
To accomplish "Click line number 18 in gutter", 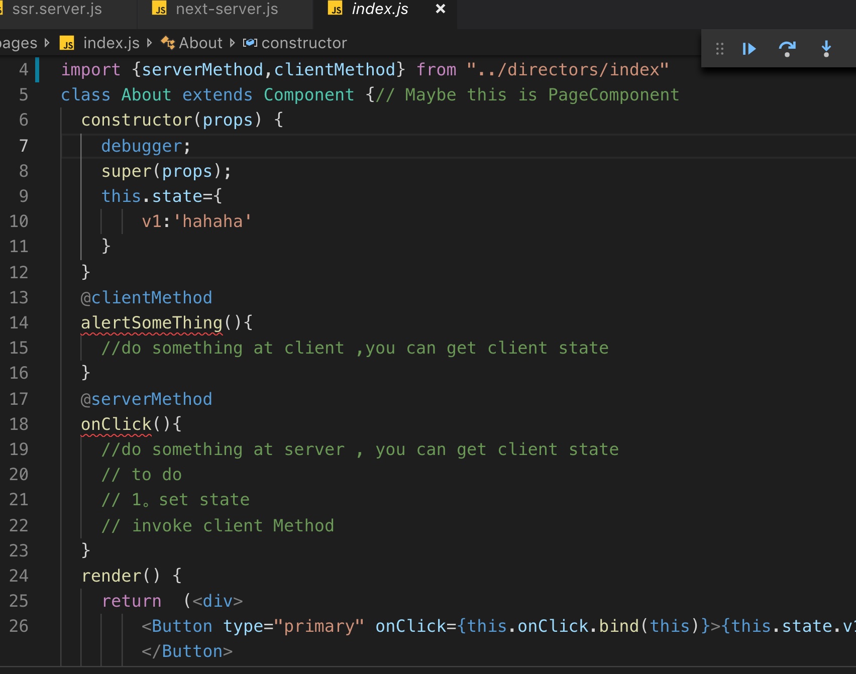I will pyautogui.click(x=19, y=424).
